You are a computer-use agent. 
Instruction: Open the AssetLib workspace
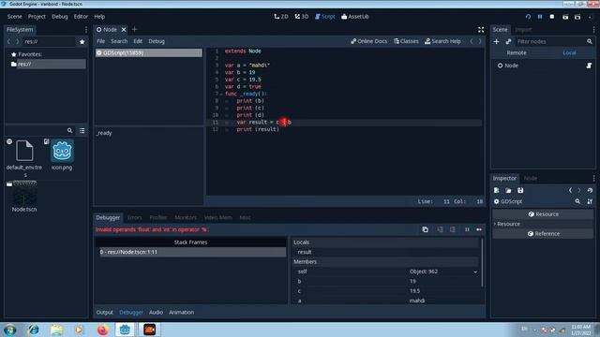355,17
